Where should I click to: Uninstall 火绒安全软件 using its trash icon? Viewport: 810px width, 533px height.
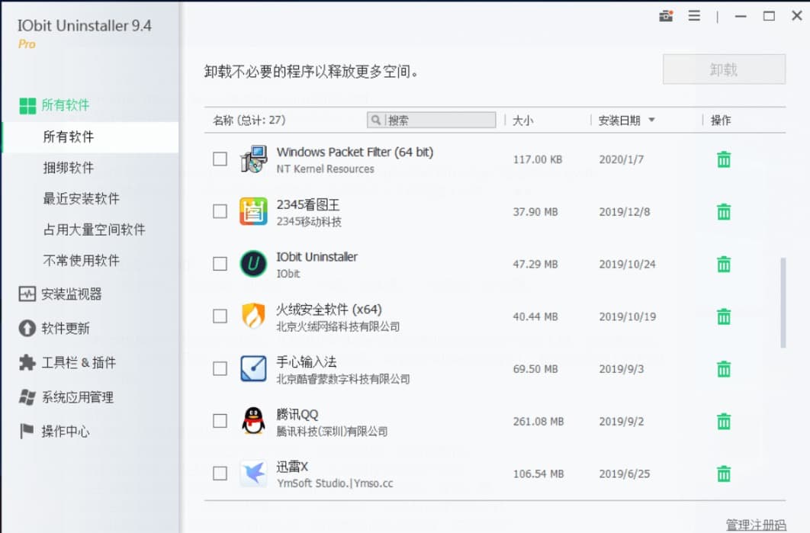click(724, 316)
